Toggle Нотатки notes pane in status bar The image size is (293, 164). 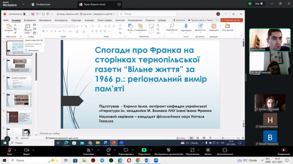click(180, 138)
